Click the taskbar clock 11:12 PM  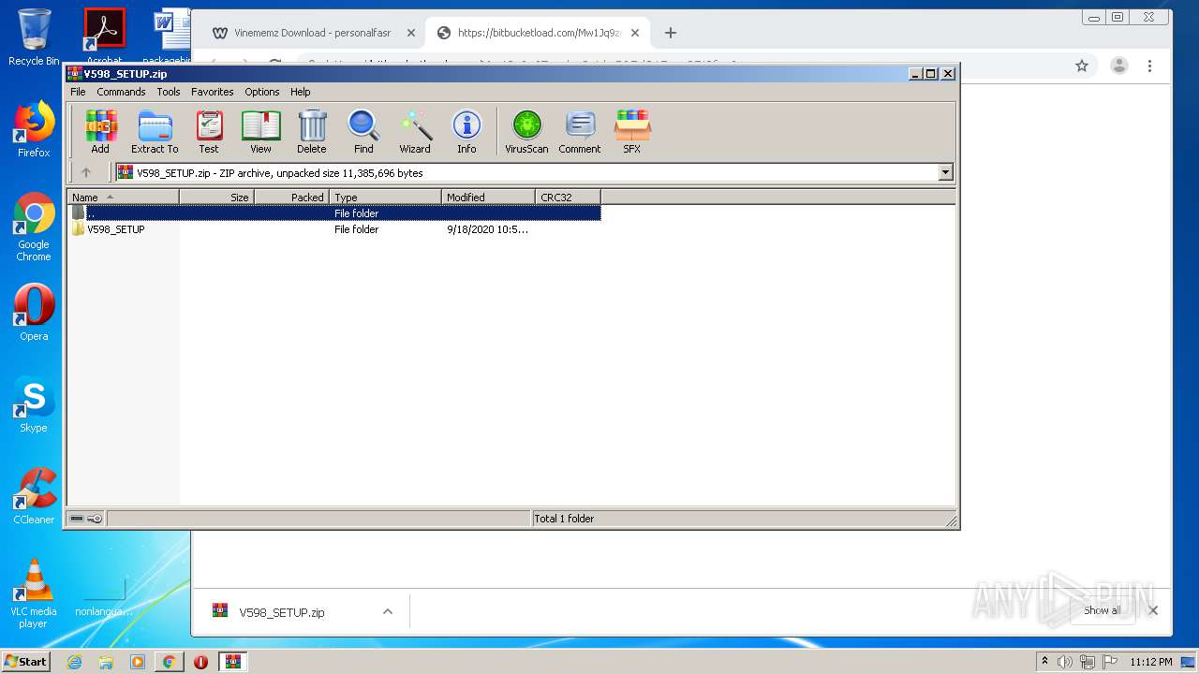point(1151,662)
